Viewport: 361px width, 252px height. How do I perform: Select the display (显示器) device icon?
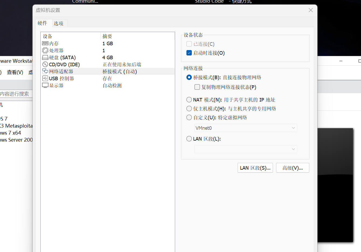[45, 85]
